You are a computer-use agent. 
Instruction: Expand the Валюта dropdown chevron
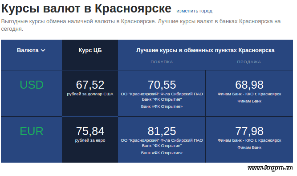pos(43,50)
